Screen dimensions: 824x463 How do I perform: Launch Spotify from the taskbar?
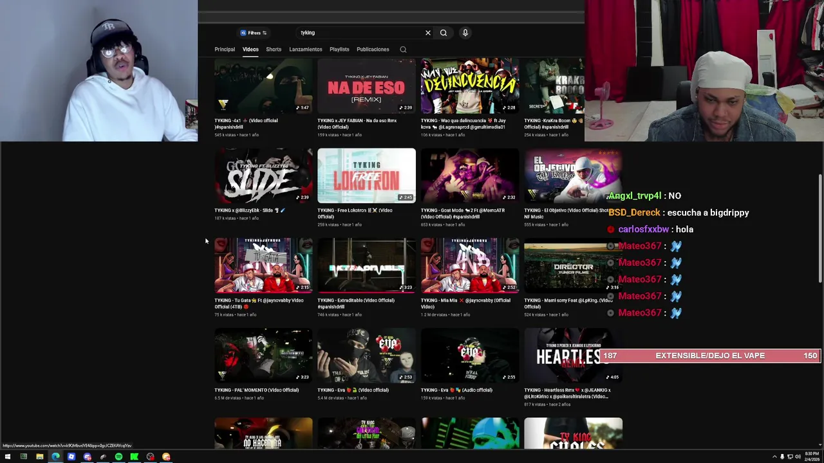pyautogui.click(x=118, y=457)
